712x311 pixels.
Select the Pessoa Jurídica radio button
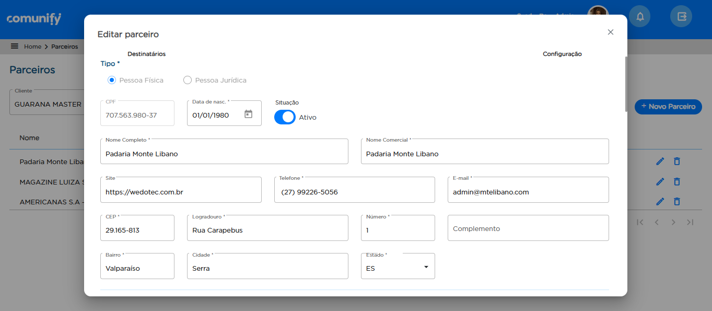pos(188,80)
